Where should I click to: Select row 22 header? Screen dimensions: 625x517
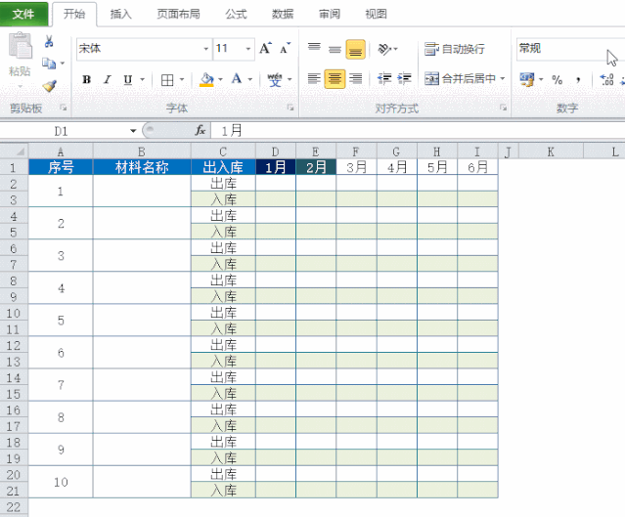click(x=14, y=507)
